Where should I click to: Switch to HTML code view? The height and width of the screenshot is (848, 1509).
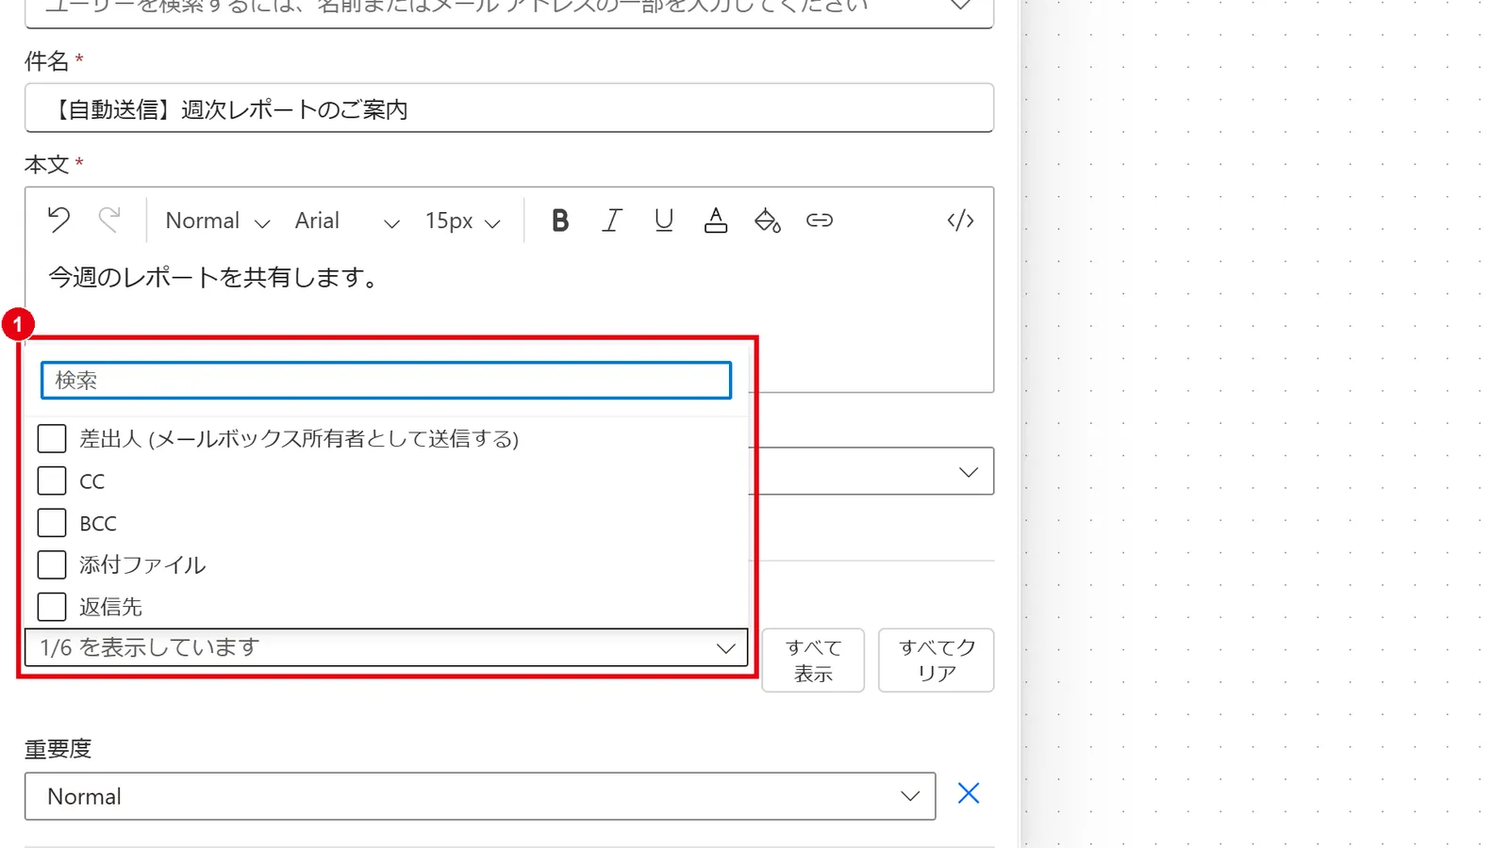(x=960, y=220)
